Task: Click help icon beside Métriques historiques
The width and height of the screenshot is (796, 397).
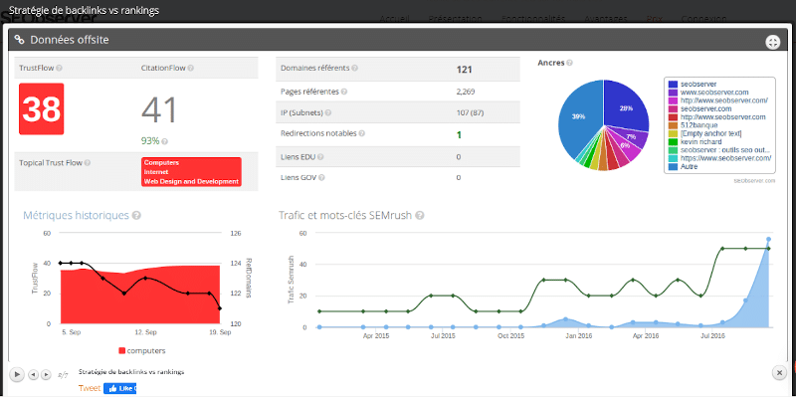Action: (x=136, y=215)
